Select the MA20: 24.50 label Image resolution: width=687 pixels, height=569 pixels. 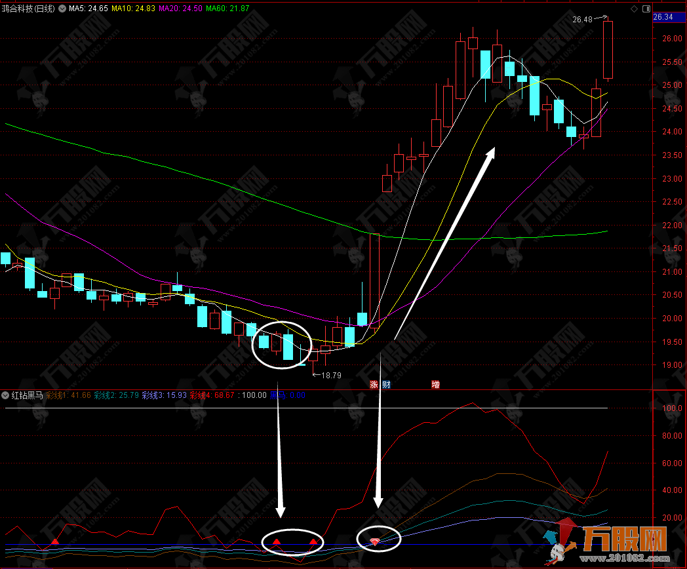tap(180, 9)
